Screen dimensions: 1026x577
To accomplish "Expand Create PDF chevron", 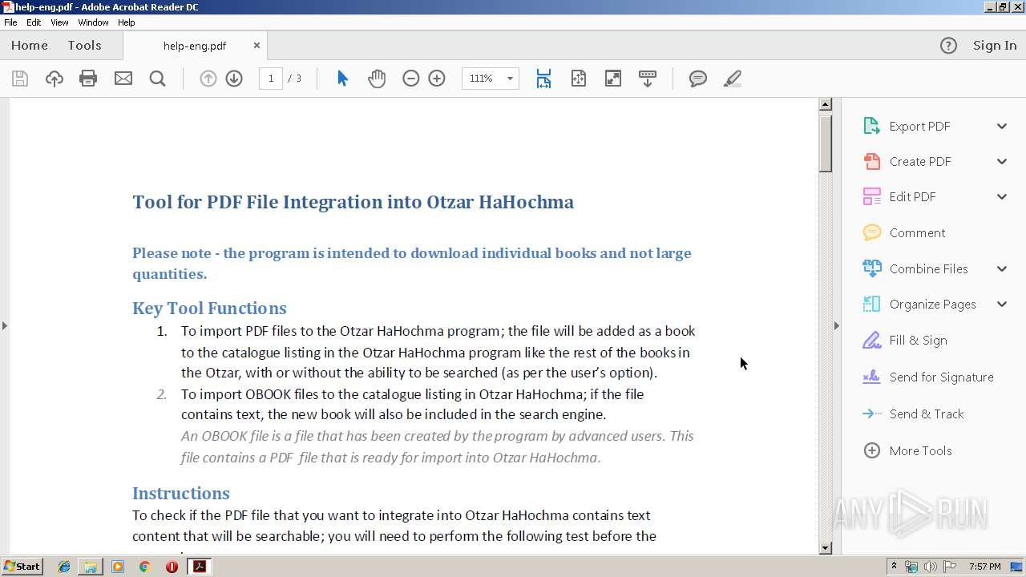I will click(x=1002, y=161).
